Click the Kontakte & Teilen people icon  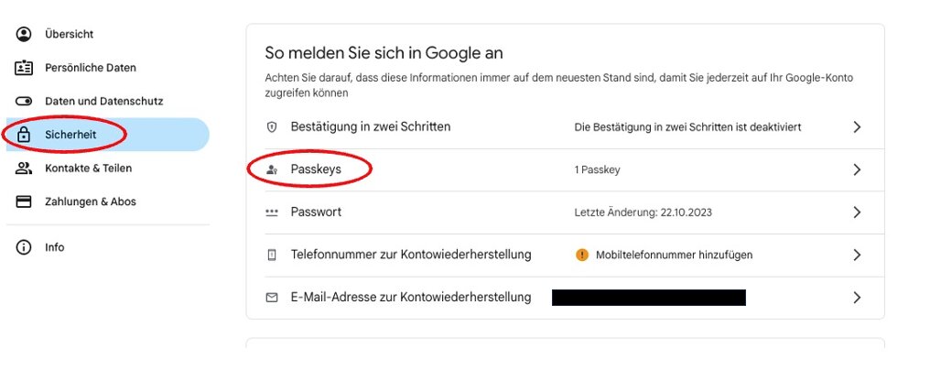[24, 169]
